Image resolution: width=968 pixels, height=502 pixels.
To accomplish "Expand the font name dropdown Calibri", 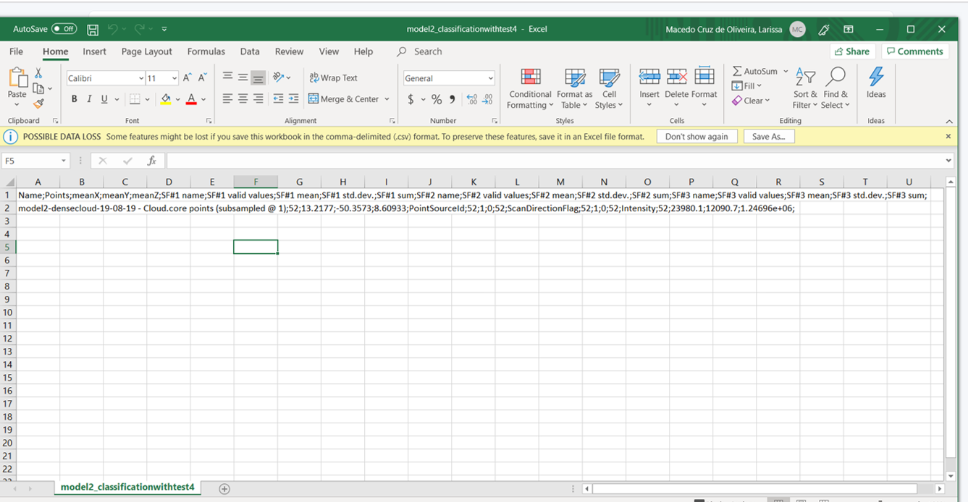I will (141, 78).
